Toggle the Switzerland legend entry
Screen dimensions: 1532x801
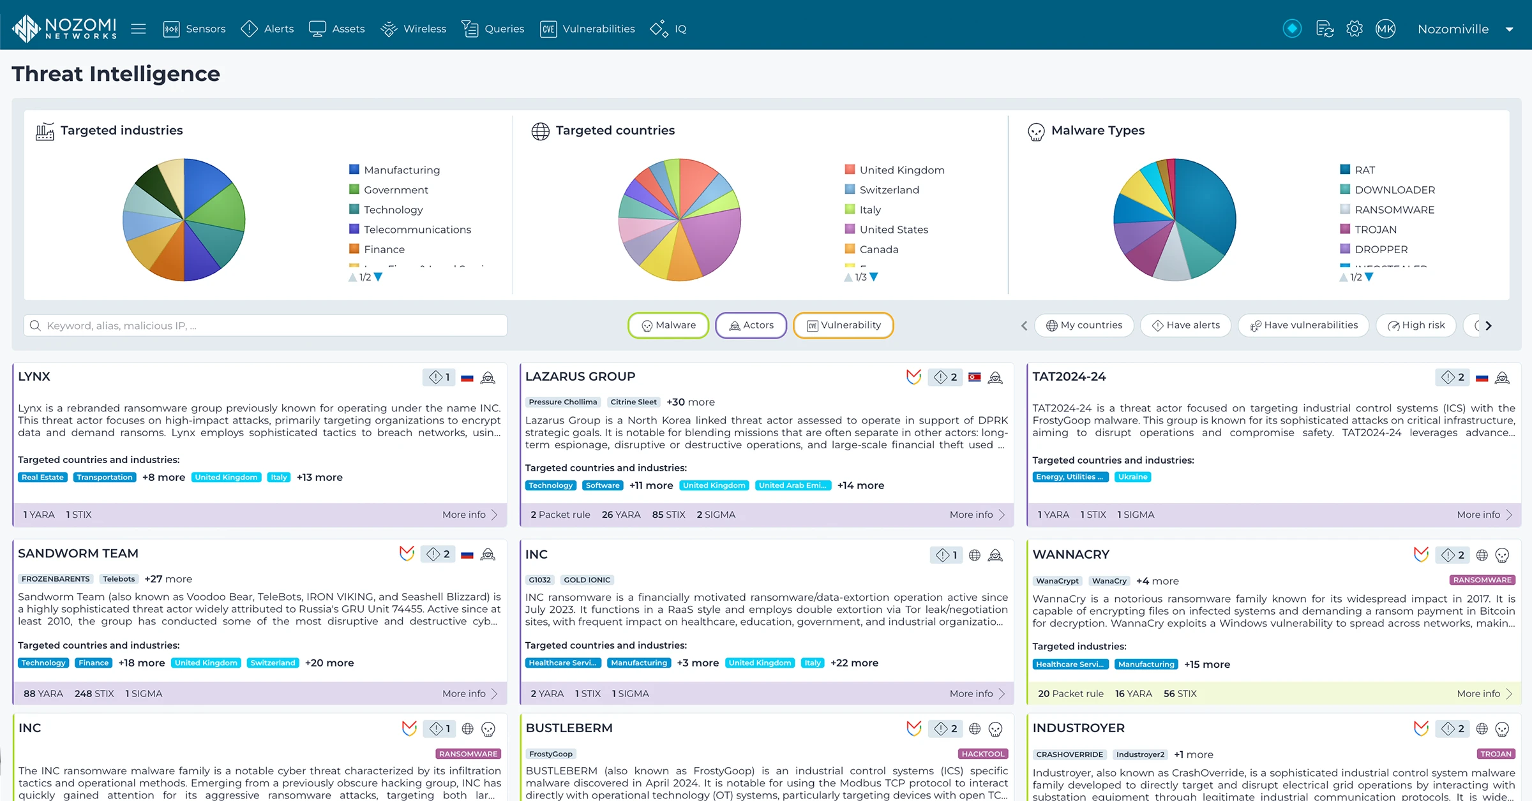coord(882,189)
